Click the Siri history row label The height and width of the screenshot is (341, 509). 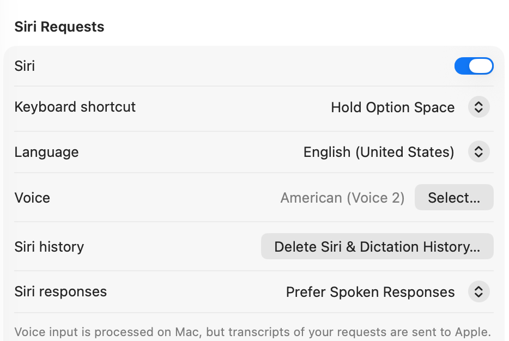point(49,247)
